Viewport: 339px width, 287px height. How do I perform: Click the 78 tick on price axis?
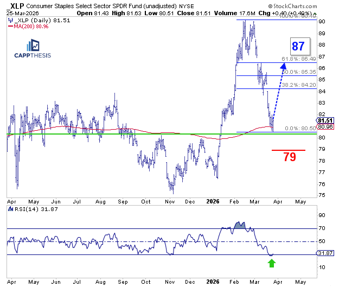coord(322,161)
